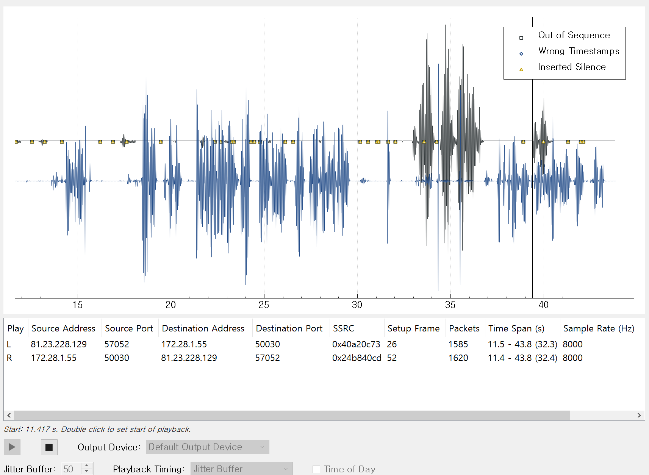The image size is (649, 475).
Task: Click the horizontal scrollbar thumb
Action: (x=292, y=415)
